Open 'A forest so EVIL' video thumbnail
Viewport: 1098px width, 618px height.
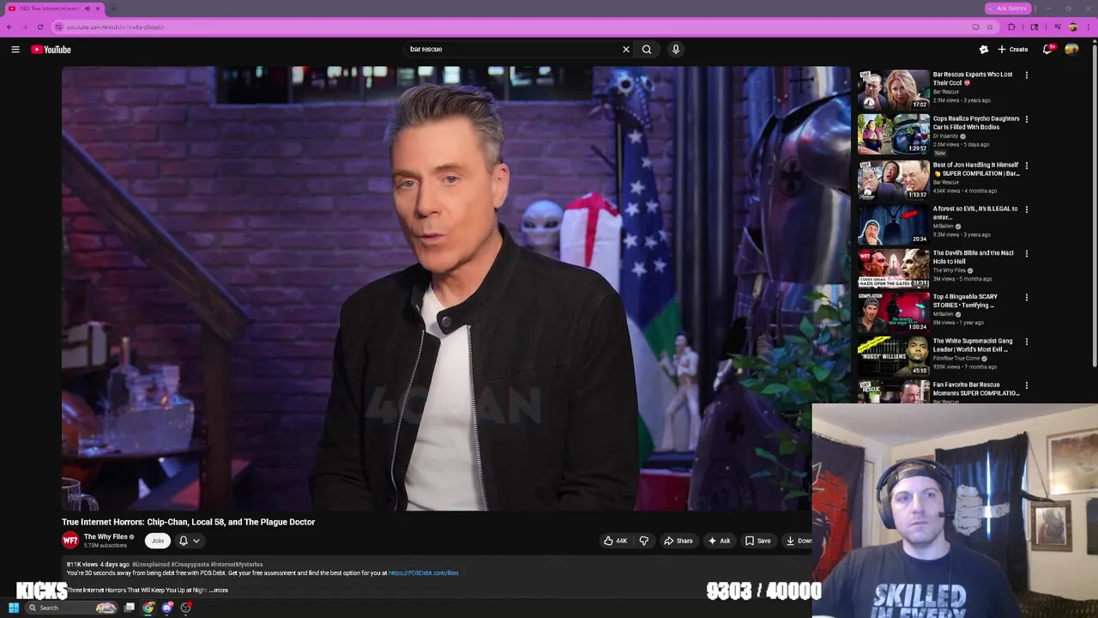pos(893,224)
